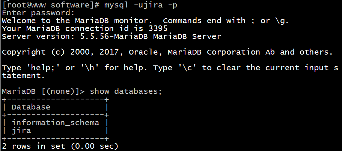The image size is (342, 151).
Task: Click the 'Database' column header
Action: pos(31,107)
